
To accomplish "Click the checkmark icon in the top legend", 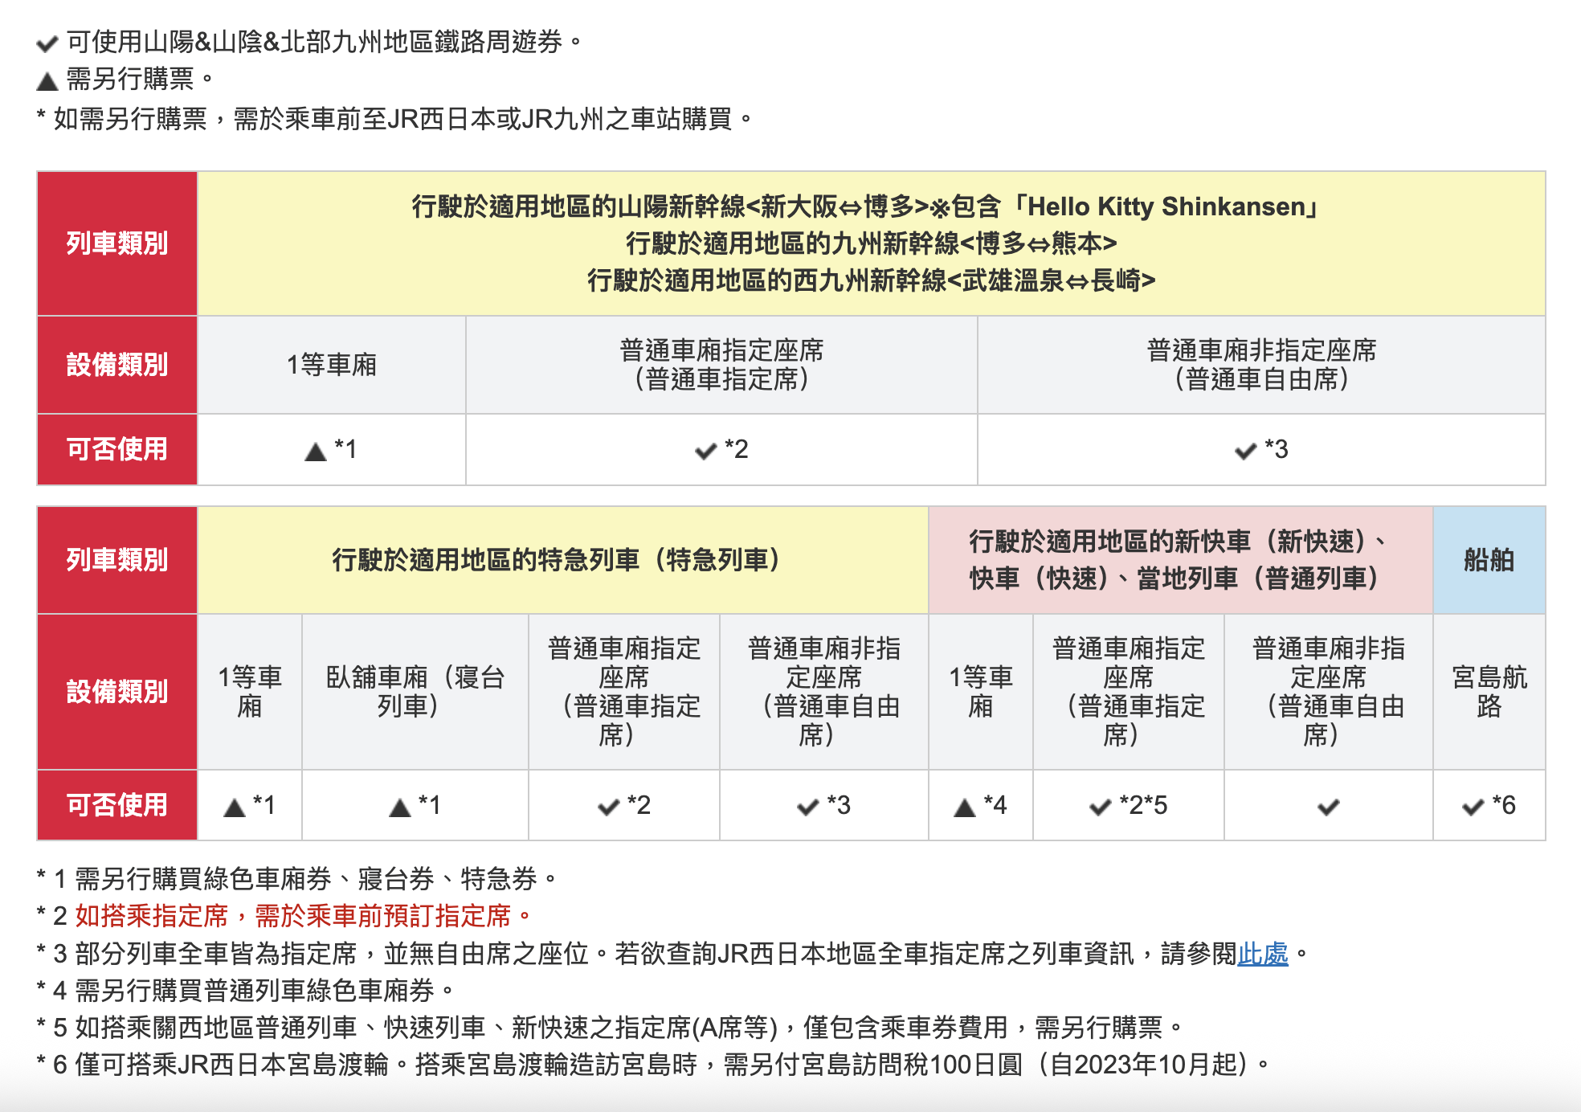I will [47, 43].
